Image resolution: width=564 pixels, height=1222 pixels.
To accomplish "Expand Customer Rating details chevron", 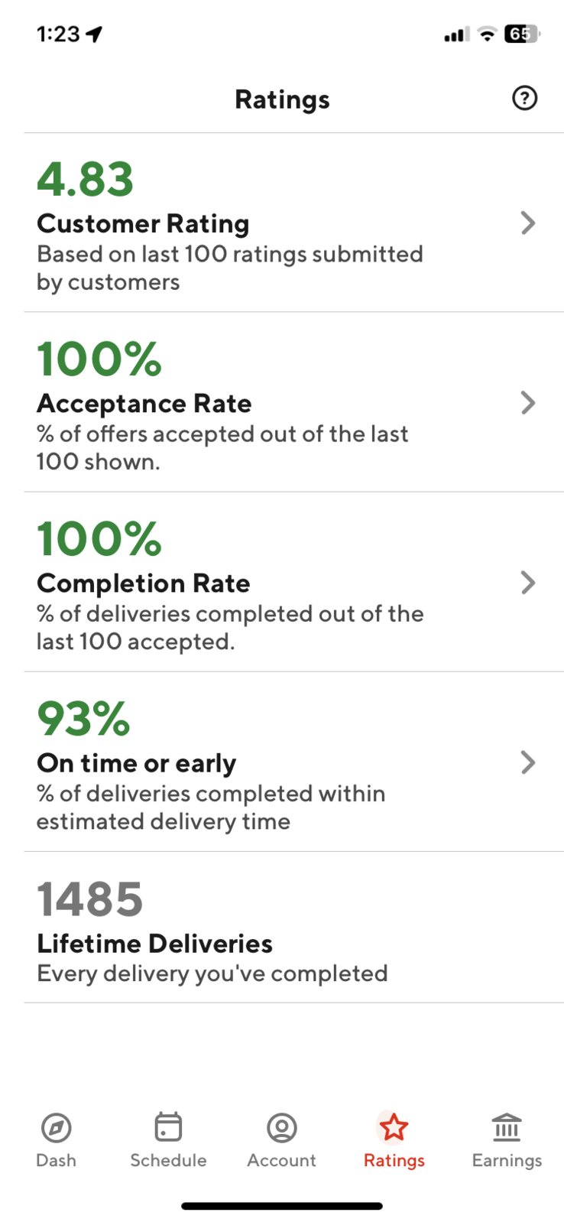I will click(x=528, y=223).
